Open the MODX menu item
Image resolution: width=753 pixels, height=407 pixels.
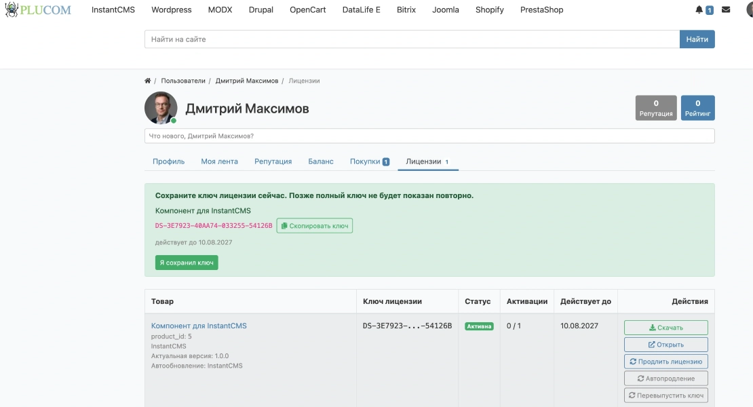coord(220,9)
